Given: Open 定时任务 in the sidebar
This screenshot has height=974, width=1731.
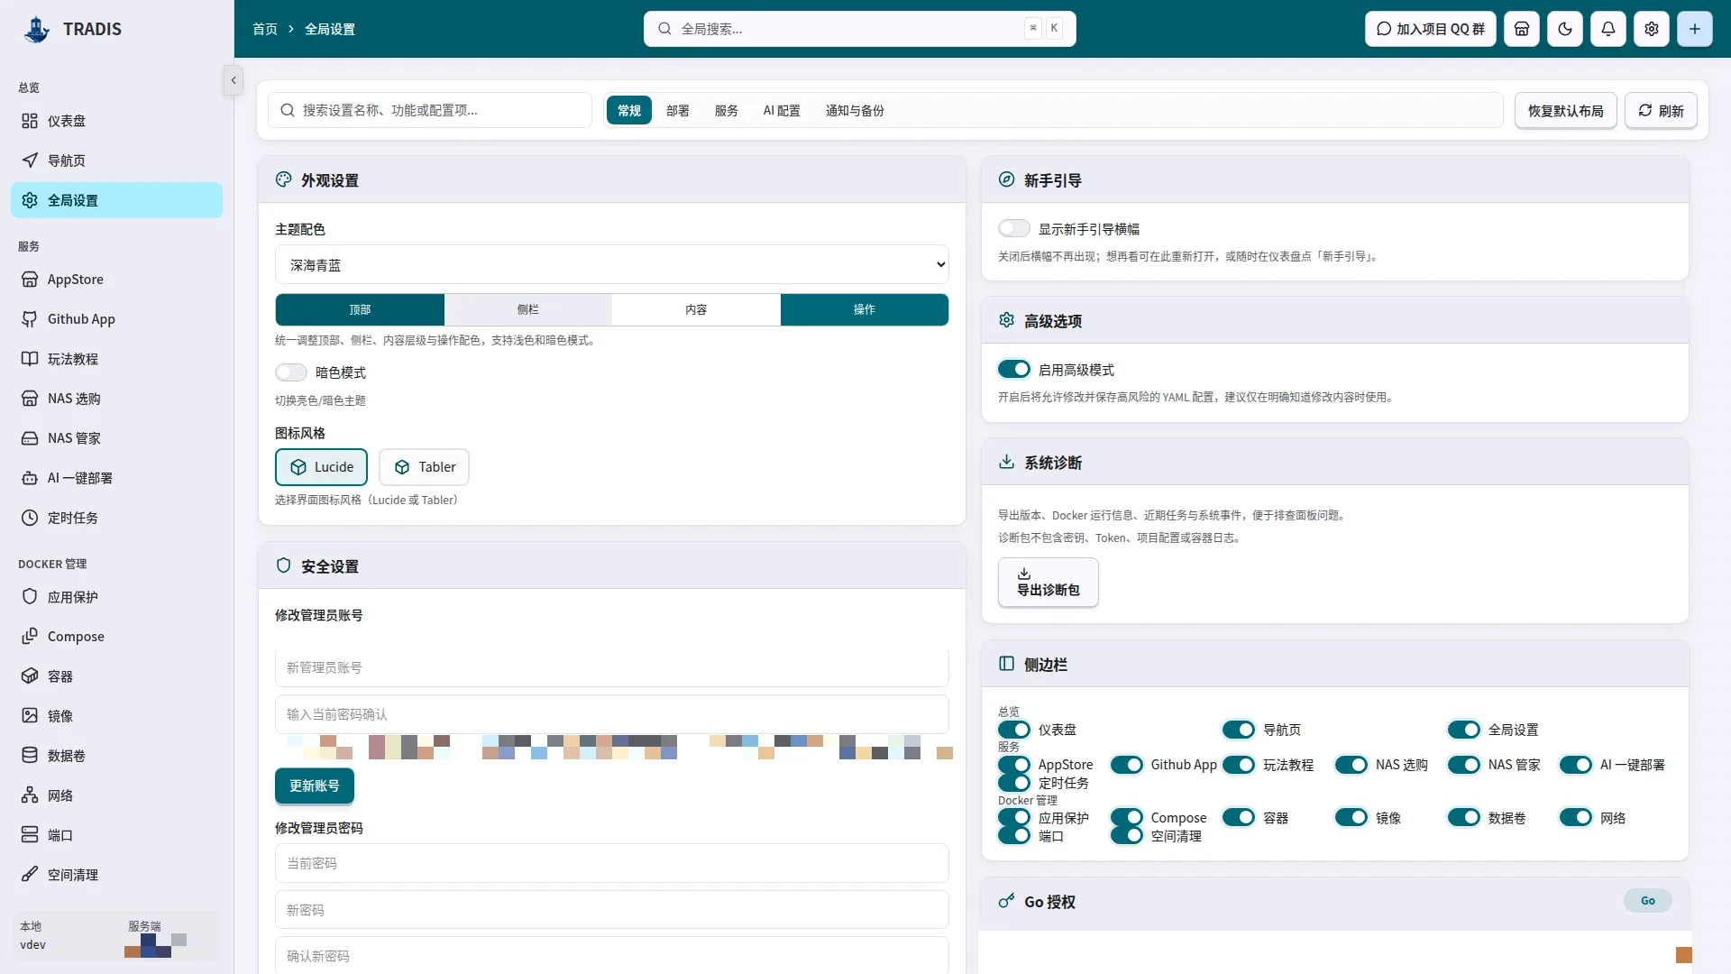Looking at the screenshot, I should coord(116,518).
